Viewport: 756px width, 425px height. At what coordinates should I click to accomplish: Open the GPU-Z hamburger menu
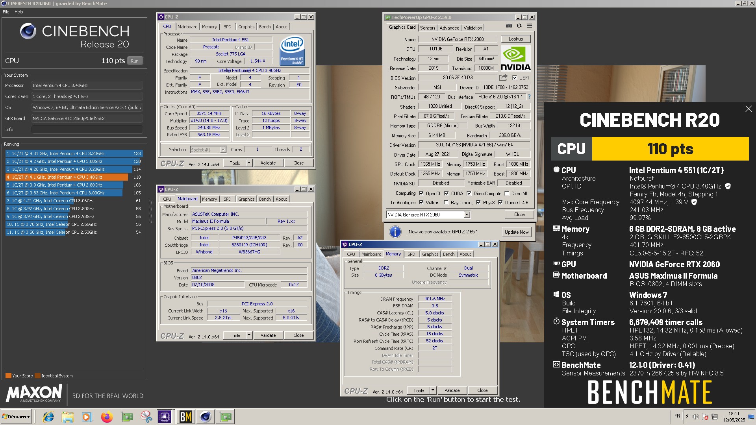coord(530,26)
